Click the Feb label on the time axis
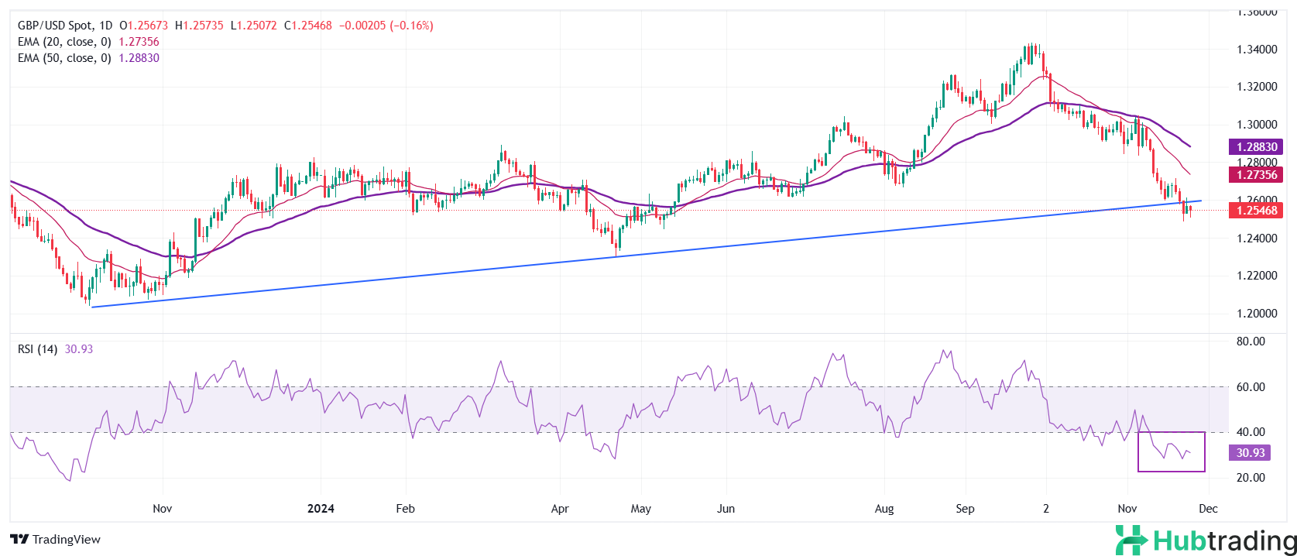1297x556 pixels. click(405, 509)
